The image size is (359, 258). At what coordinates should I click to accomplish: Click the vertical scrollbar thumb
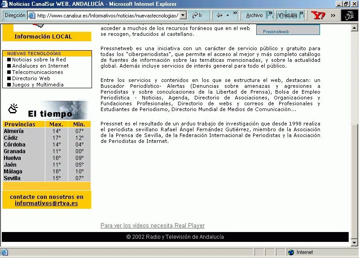[x=354, y=182]
